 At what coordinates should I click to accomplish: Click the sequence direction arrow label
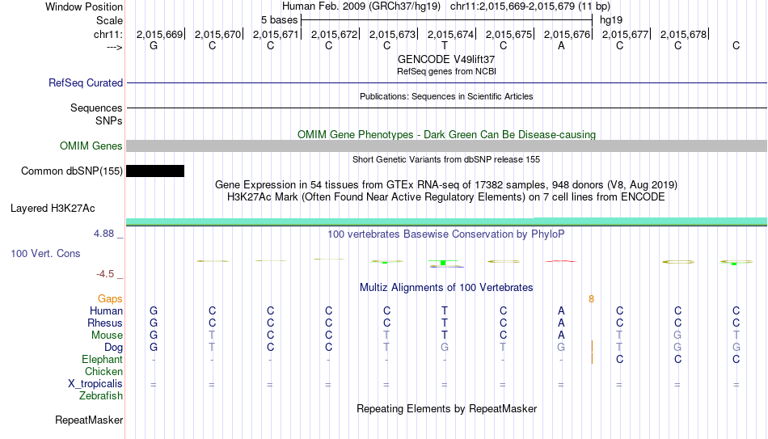114,47
